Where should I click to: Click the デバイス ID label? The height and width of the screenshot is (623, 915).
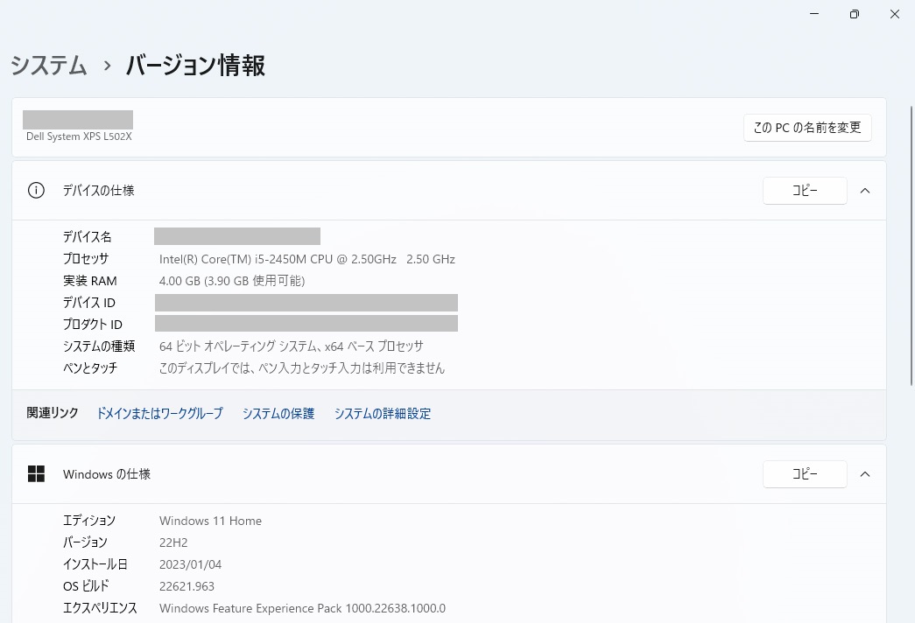[x=89, y=303]
